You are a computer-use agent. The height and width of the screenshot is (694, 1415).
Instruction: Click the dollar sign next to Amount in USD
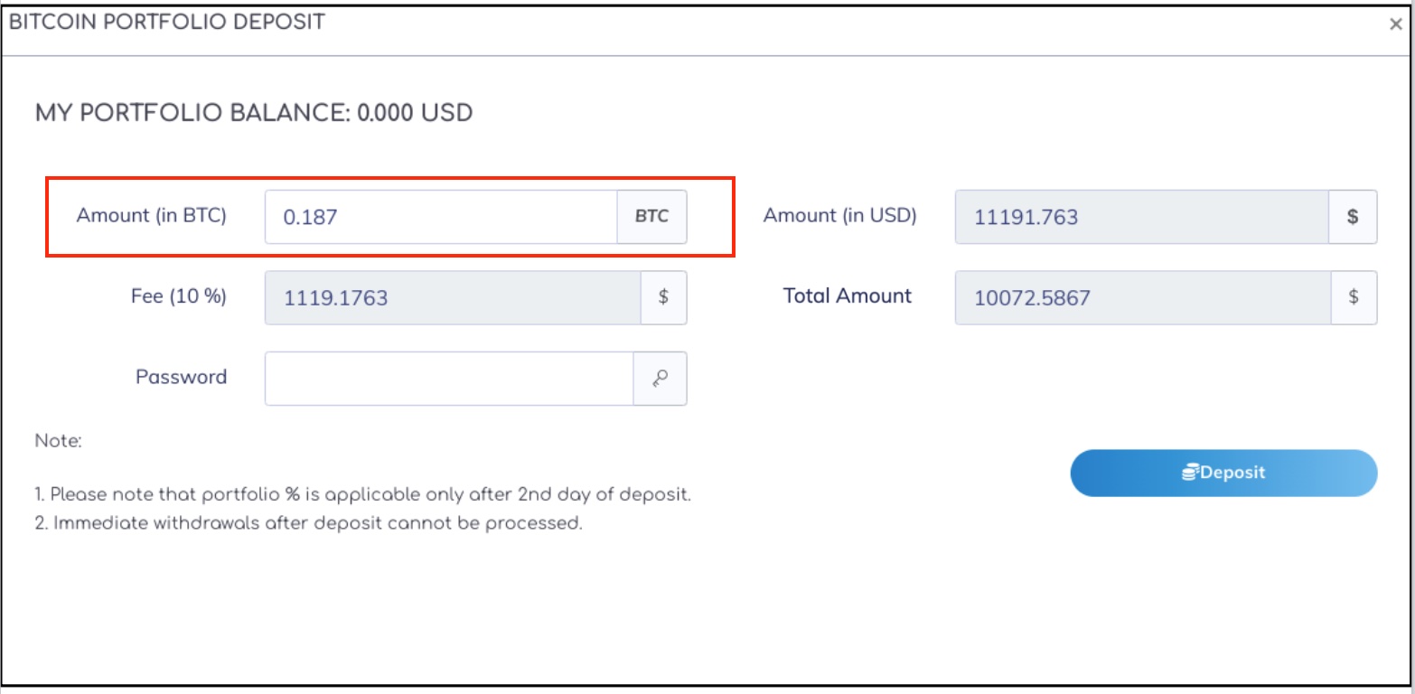tap(1353, 217)
